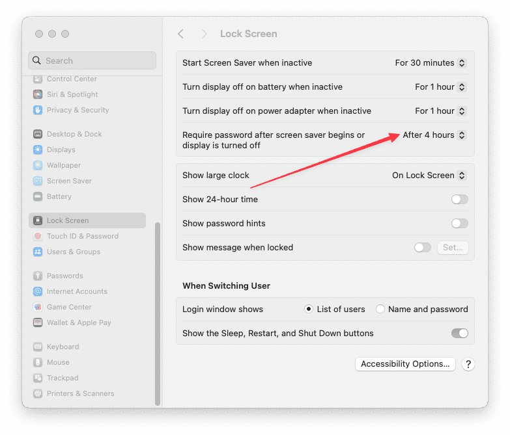The image size is (510, 435).
Task: Click the Mouse icon in sidebar
Action: (x=38, y=362)
